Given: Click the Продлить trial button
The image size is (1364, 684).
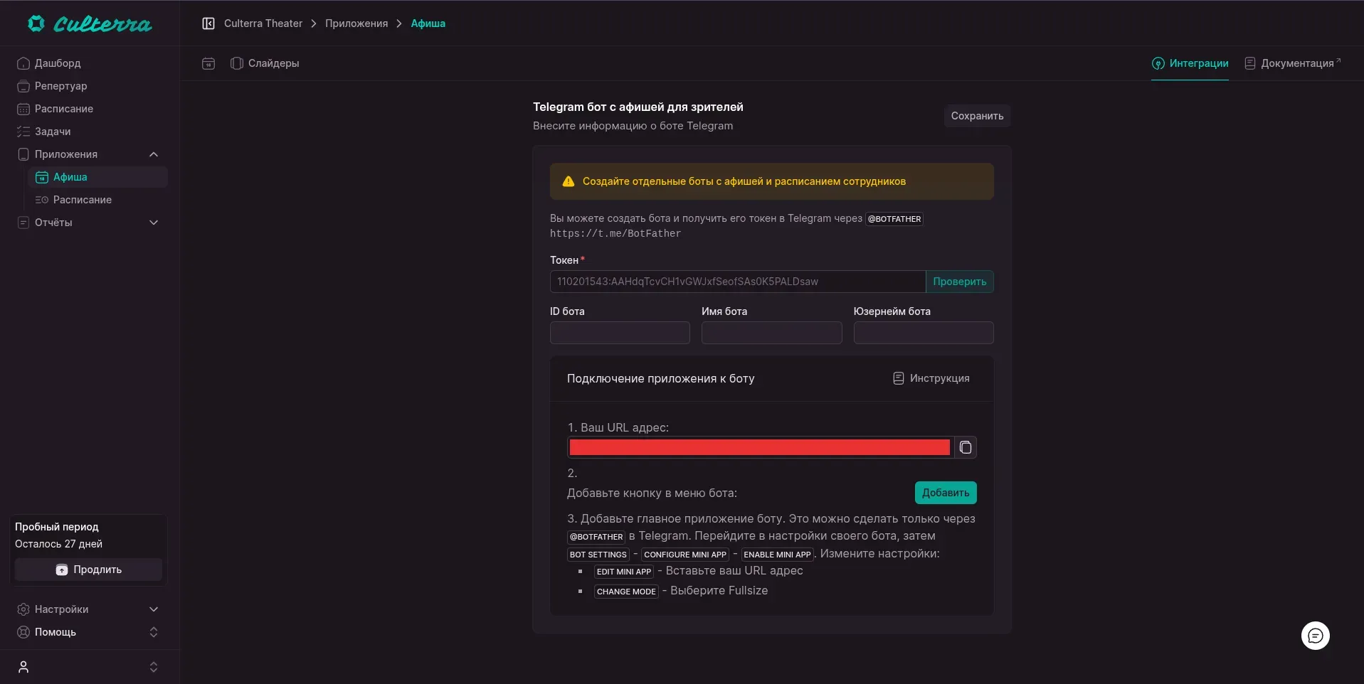Looking at the screenshot, I should [x=88, y=570].
